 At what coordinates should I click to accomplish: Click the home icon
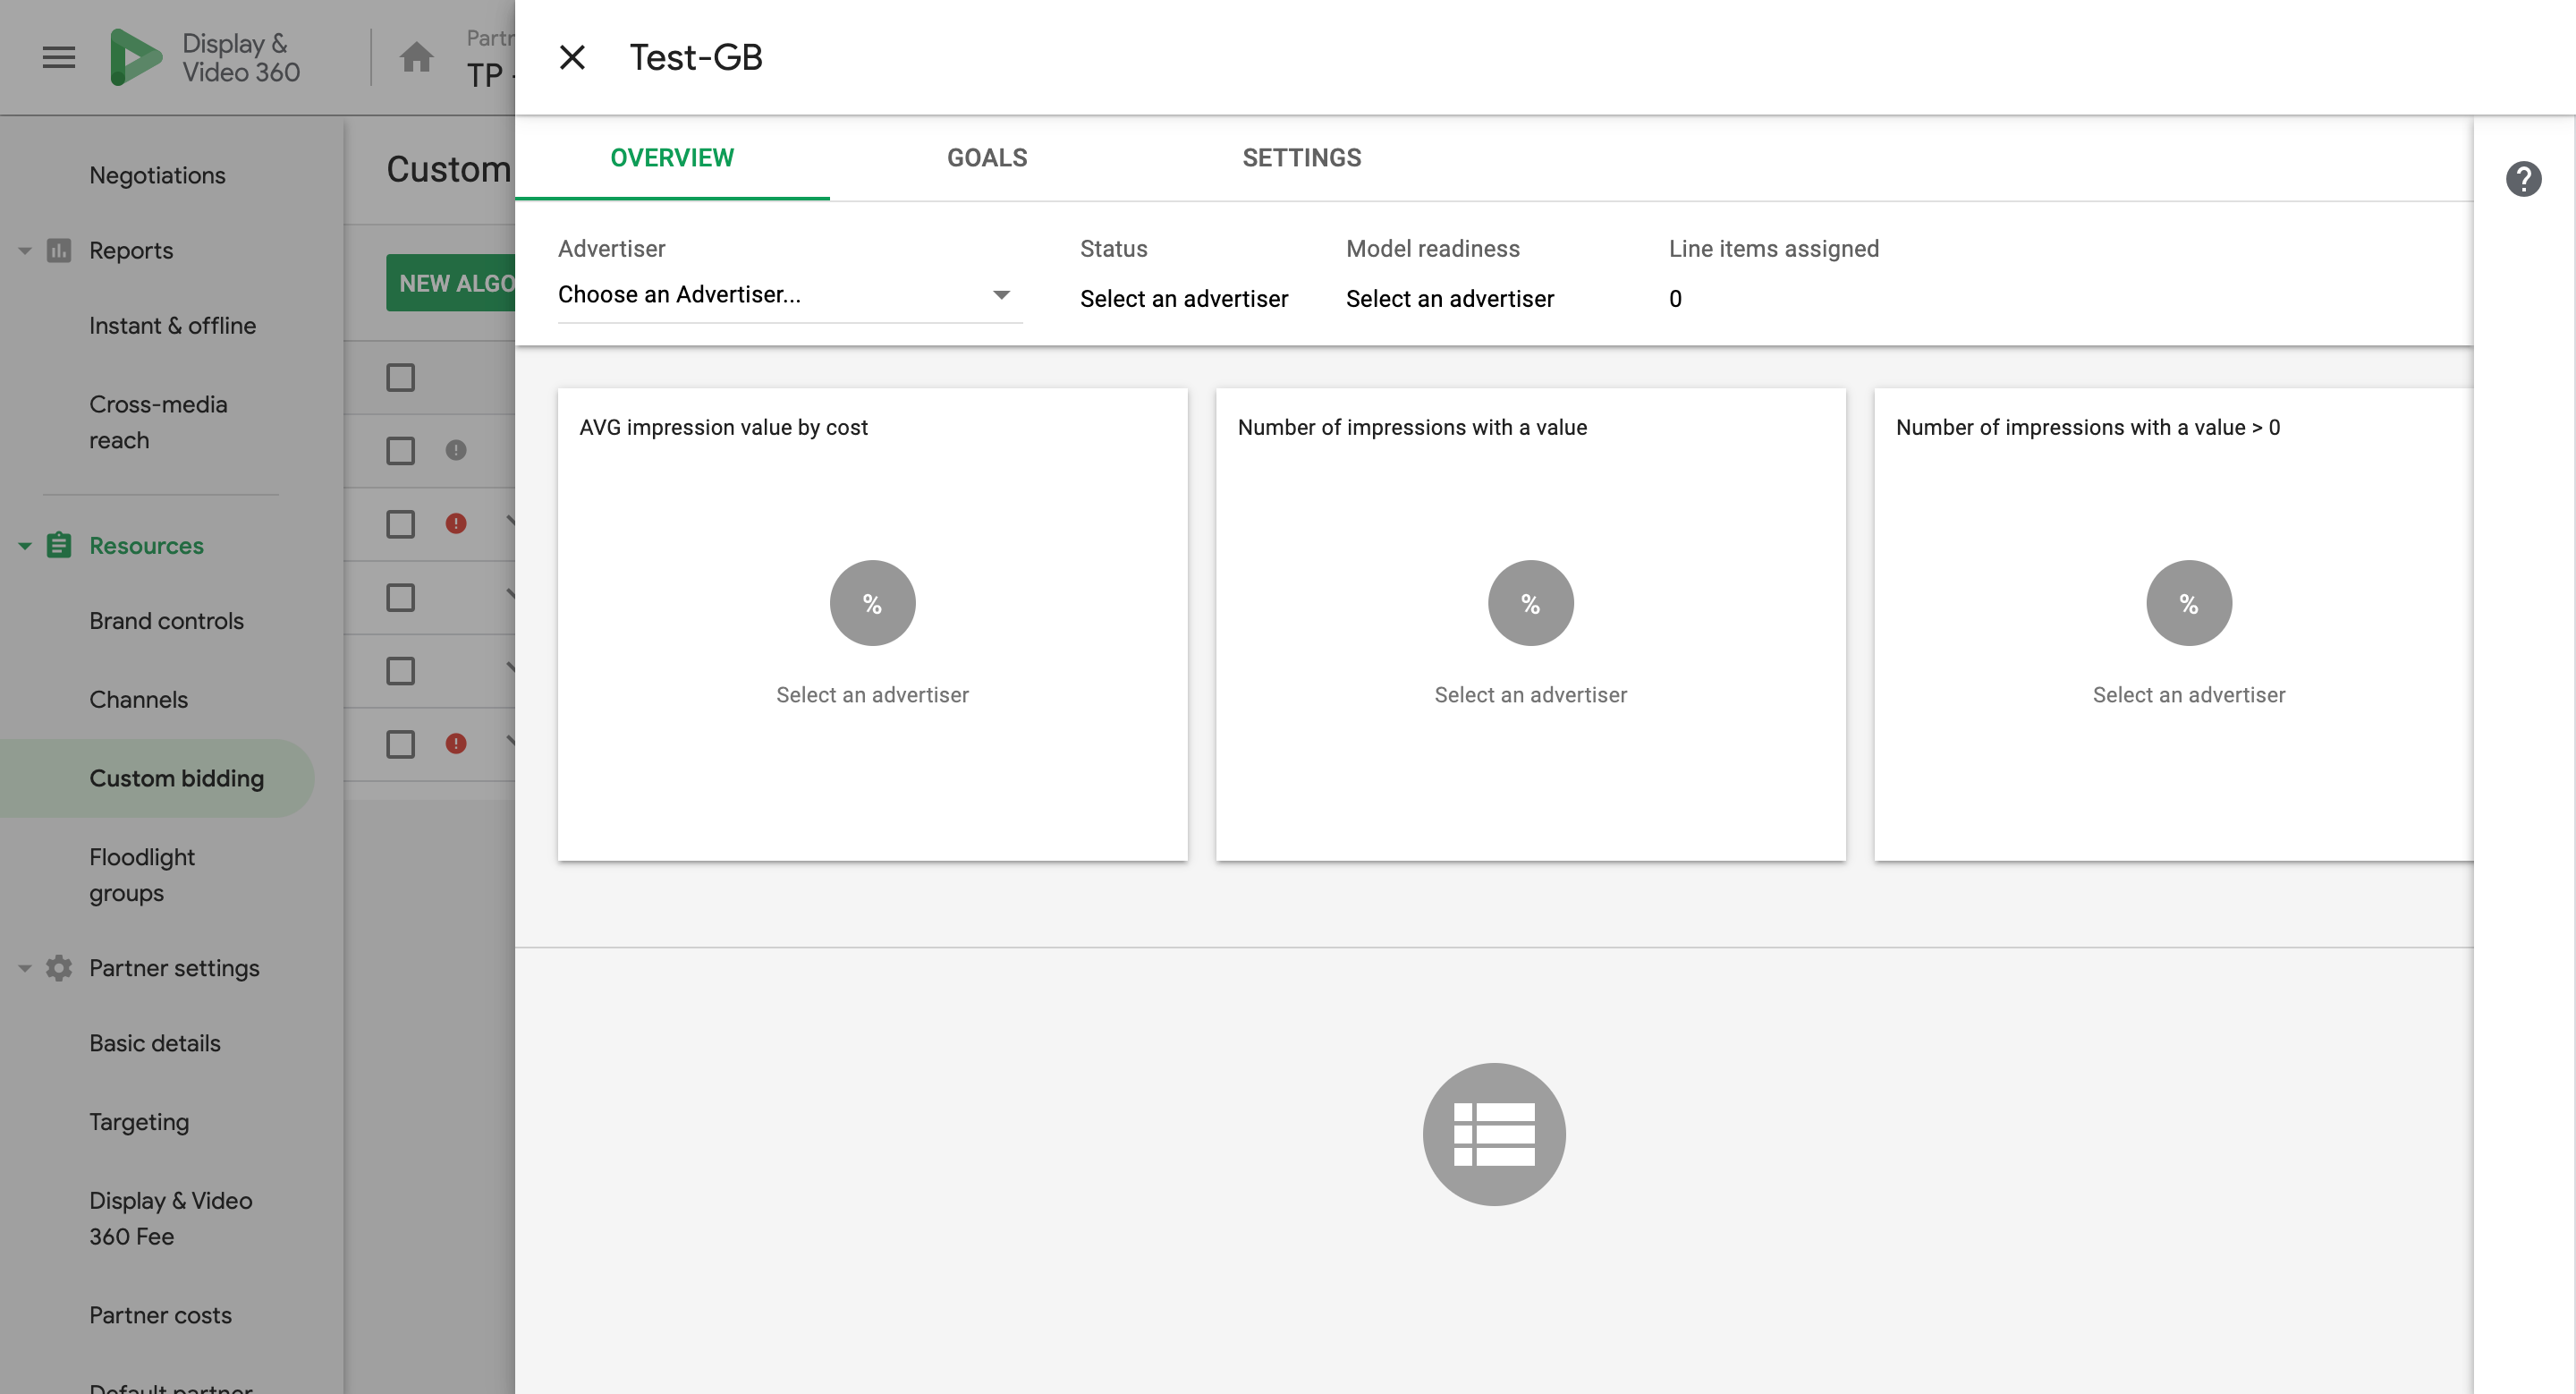[x=416, y=57]
